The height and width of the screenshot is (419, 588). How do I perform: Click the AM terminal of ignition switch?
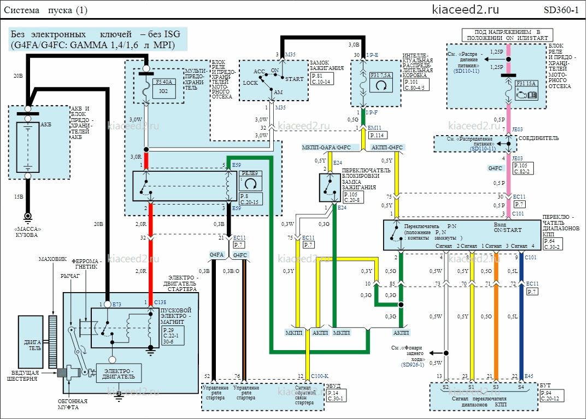[x=278, y=92]
